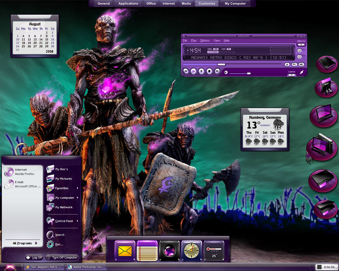Open the notepad dock icon

click(147, 251)
